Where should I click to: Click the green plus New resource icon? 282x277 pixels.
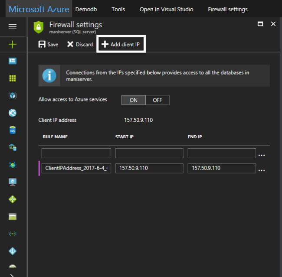[13, 44]
